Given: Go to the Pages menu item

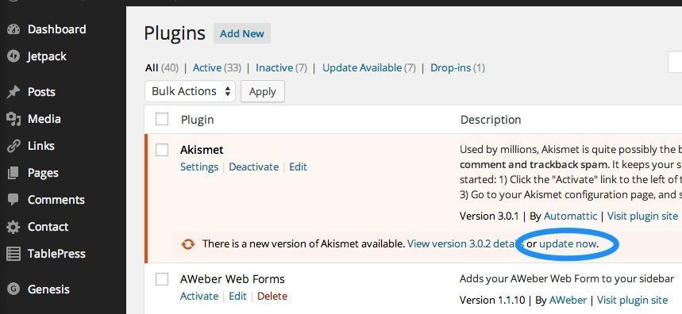Looking at the screenshot, I should [43, 174].
